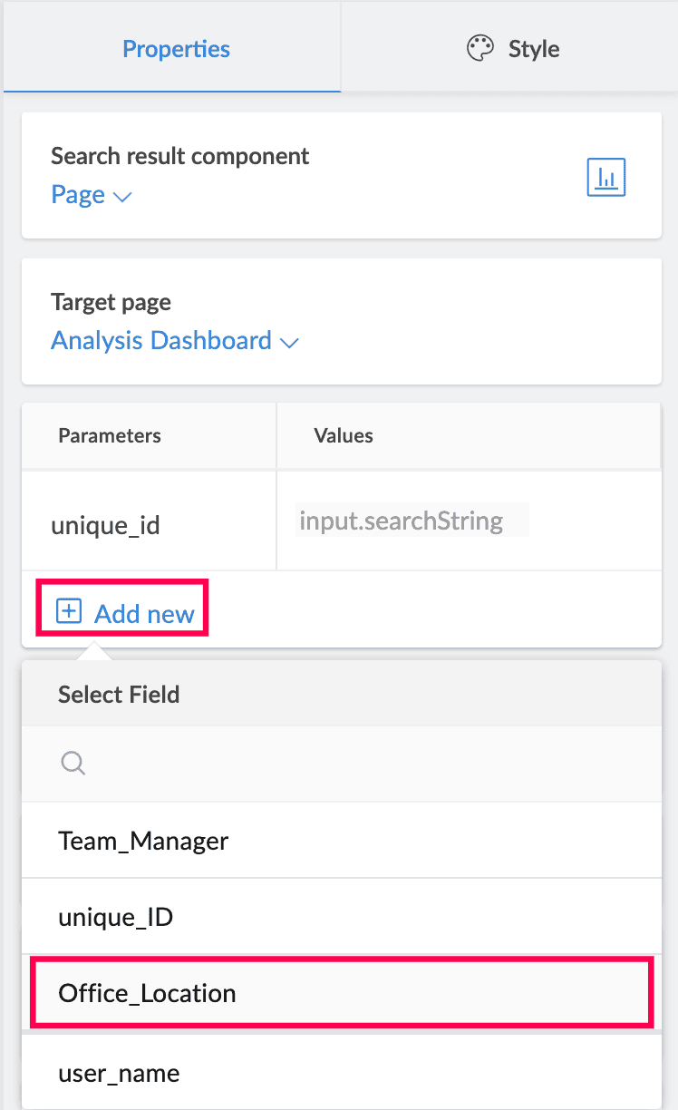Open the Page component dropdown

click(x=79, y=195)
